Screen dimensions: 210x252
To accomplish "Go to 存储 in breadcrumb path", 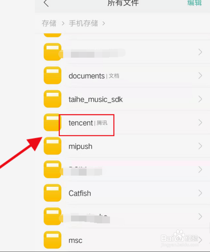I will tap(49, 23).
